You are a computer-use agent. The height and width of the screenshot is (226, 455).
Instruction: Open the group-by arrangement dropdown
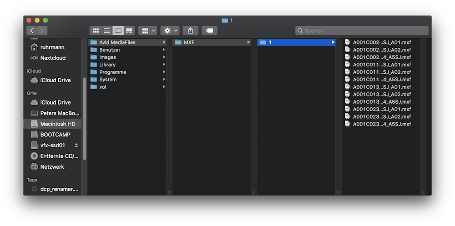point(148,30)
